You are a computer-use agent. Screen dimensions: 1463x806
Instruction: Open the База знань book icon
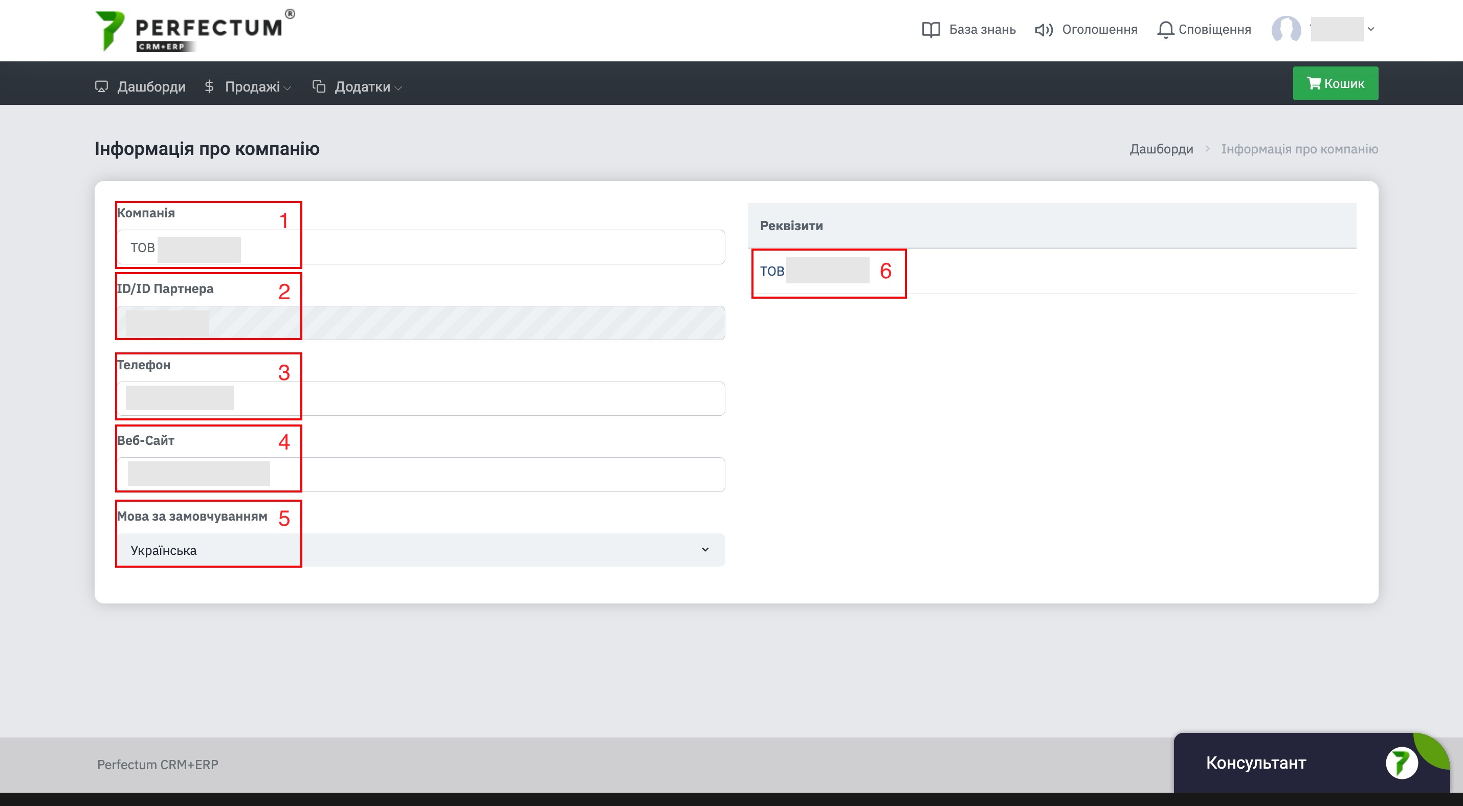click(931, 30)
